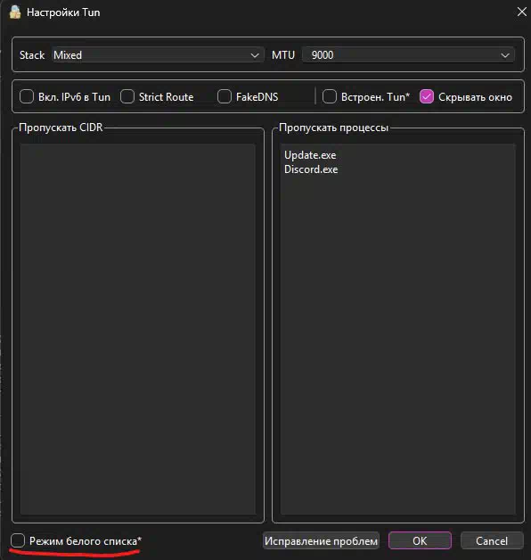
Task: Click the Режим белого списка* label text
Action: [86, 541]
